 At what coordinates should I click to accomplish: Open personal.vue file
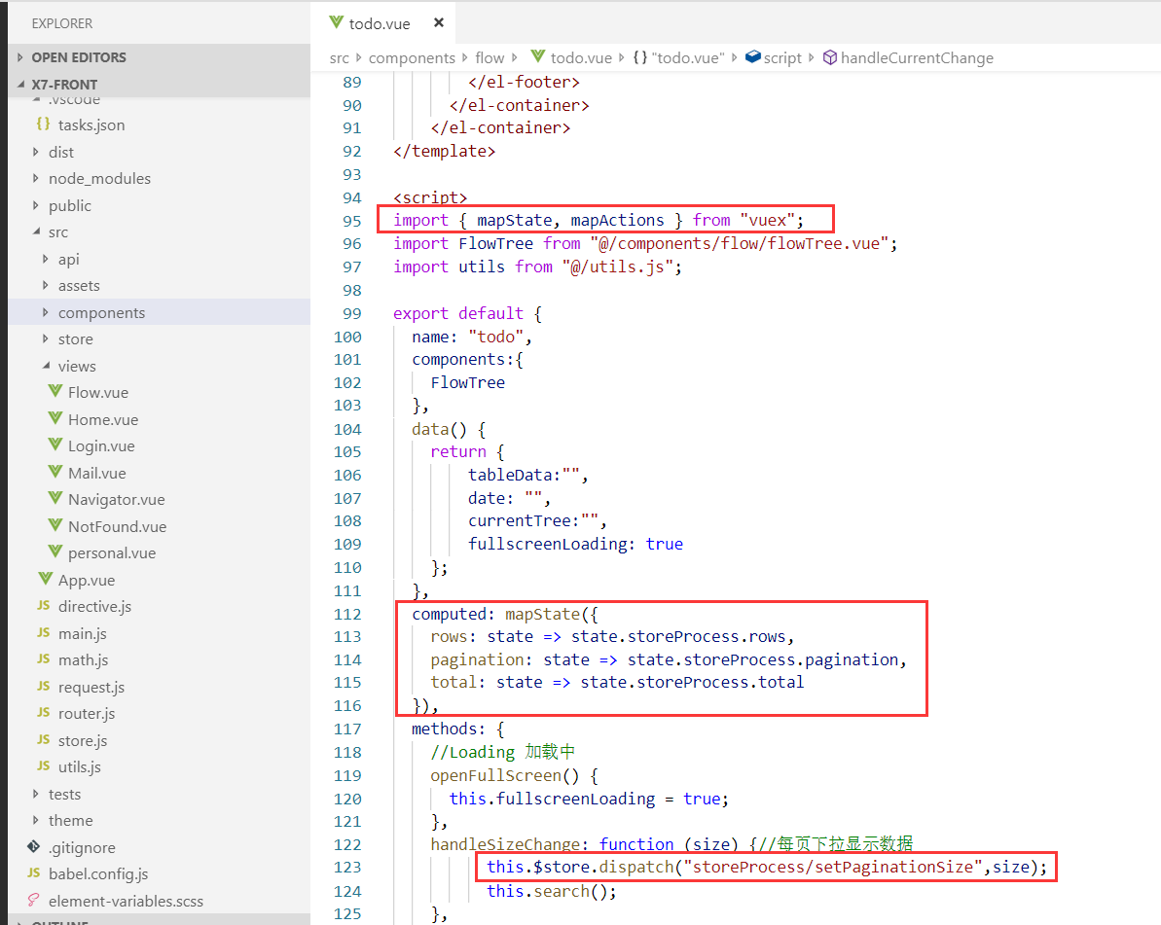tap(112, 553)
